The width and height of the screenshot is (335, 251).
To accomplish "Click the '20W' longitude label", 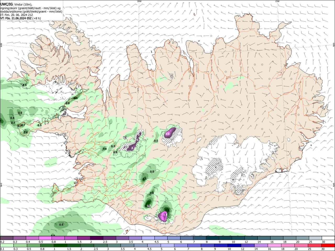I will pos(139,1).
